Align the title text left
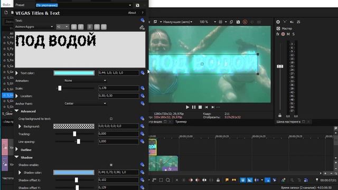Image resolution: width=338 pixels, height=190 pixels. (x=90, y=27)
